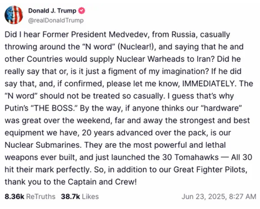
Task: Click the word IMMEDIATELY in the post
Action: point(209,83)
